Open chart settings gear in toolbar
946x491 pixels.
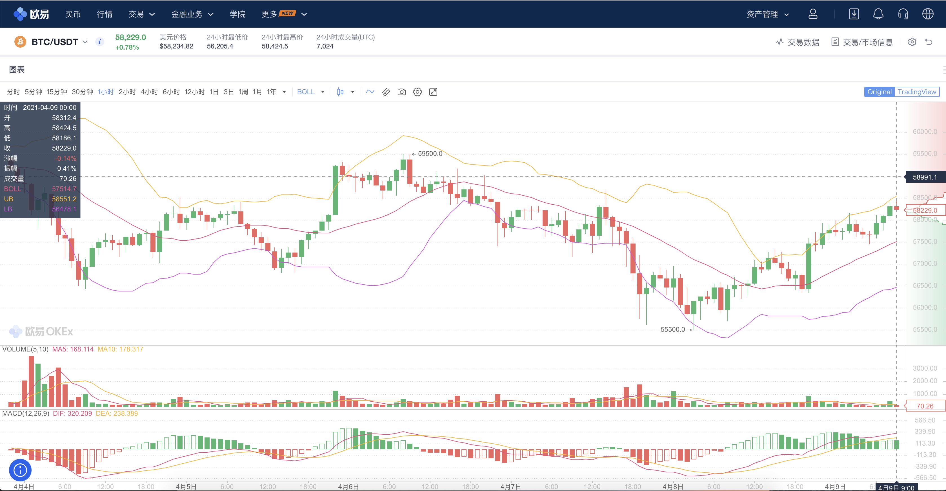418,92
